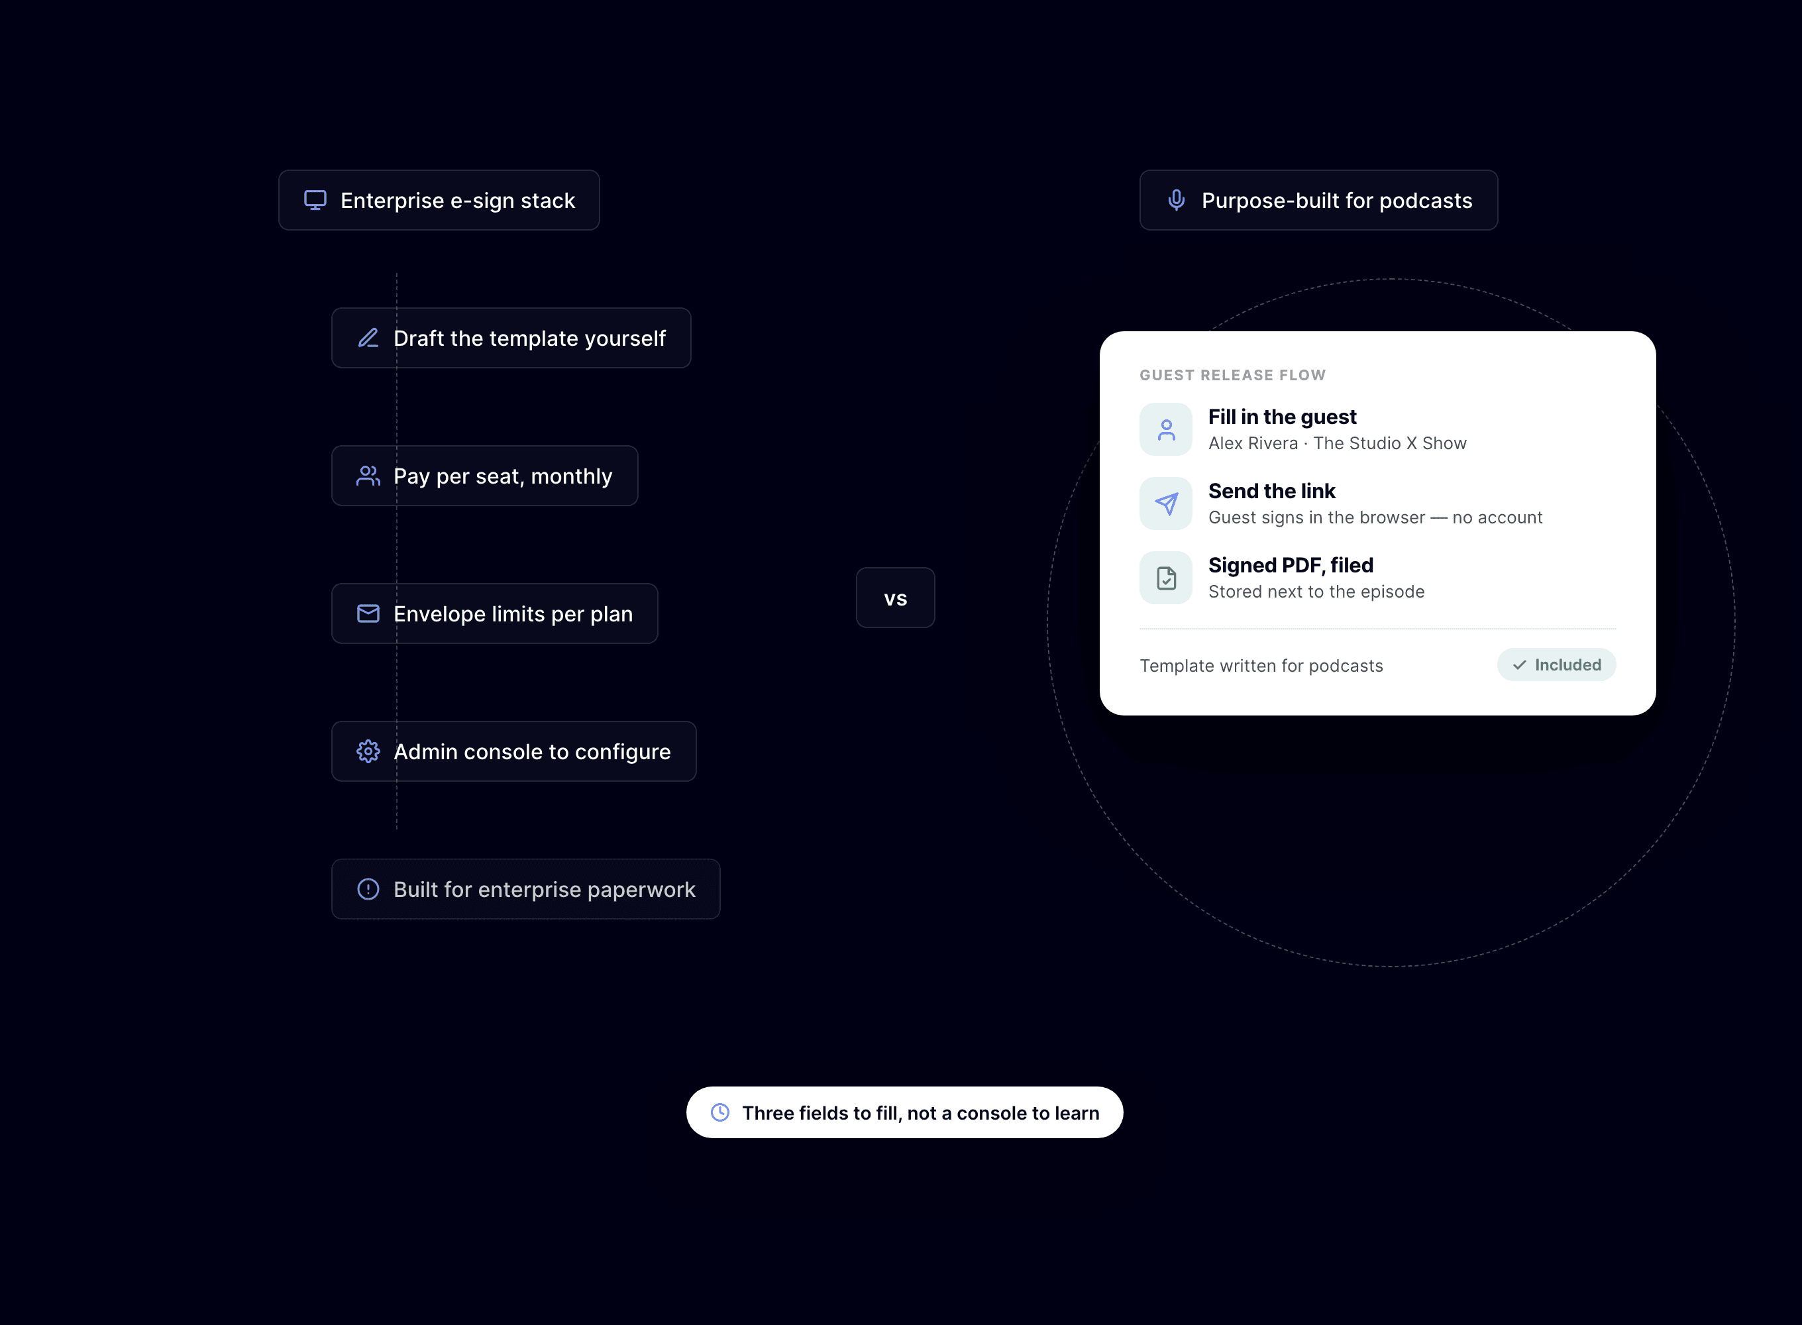Click the person icon beside Fill in the guest
This screenshot has width=1802, height=1325.
coord(1166,430)
